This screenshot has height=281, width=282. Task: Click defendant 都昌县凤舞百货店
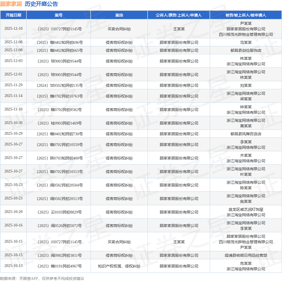[246, 134]
